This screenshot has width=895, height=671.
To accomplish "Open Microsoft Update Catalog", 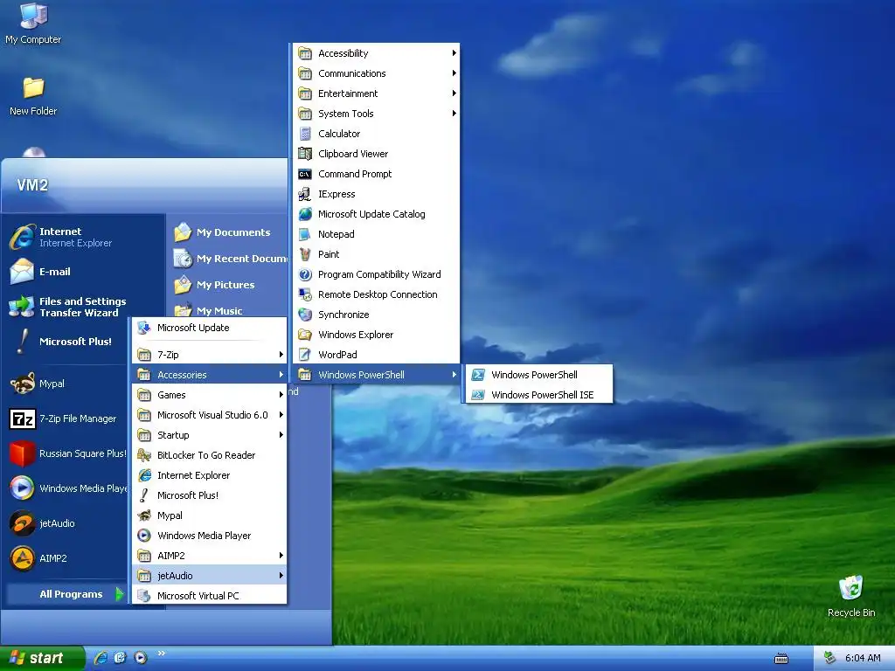I will tap(376, 214).
